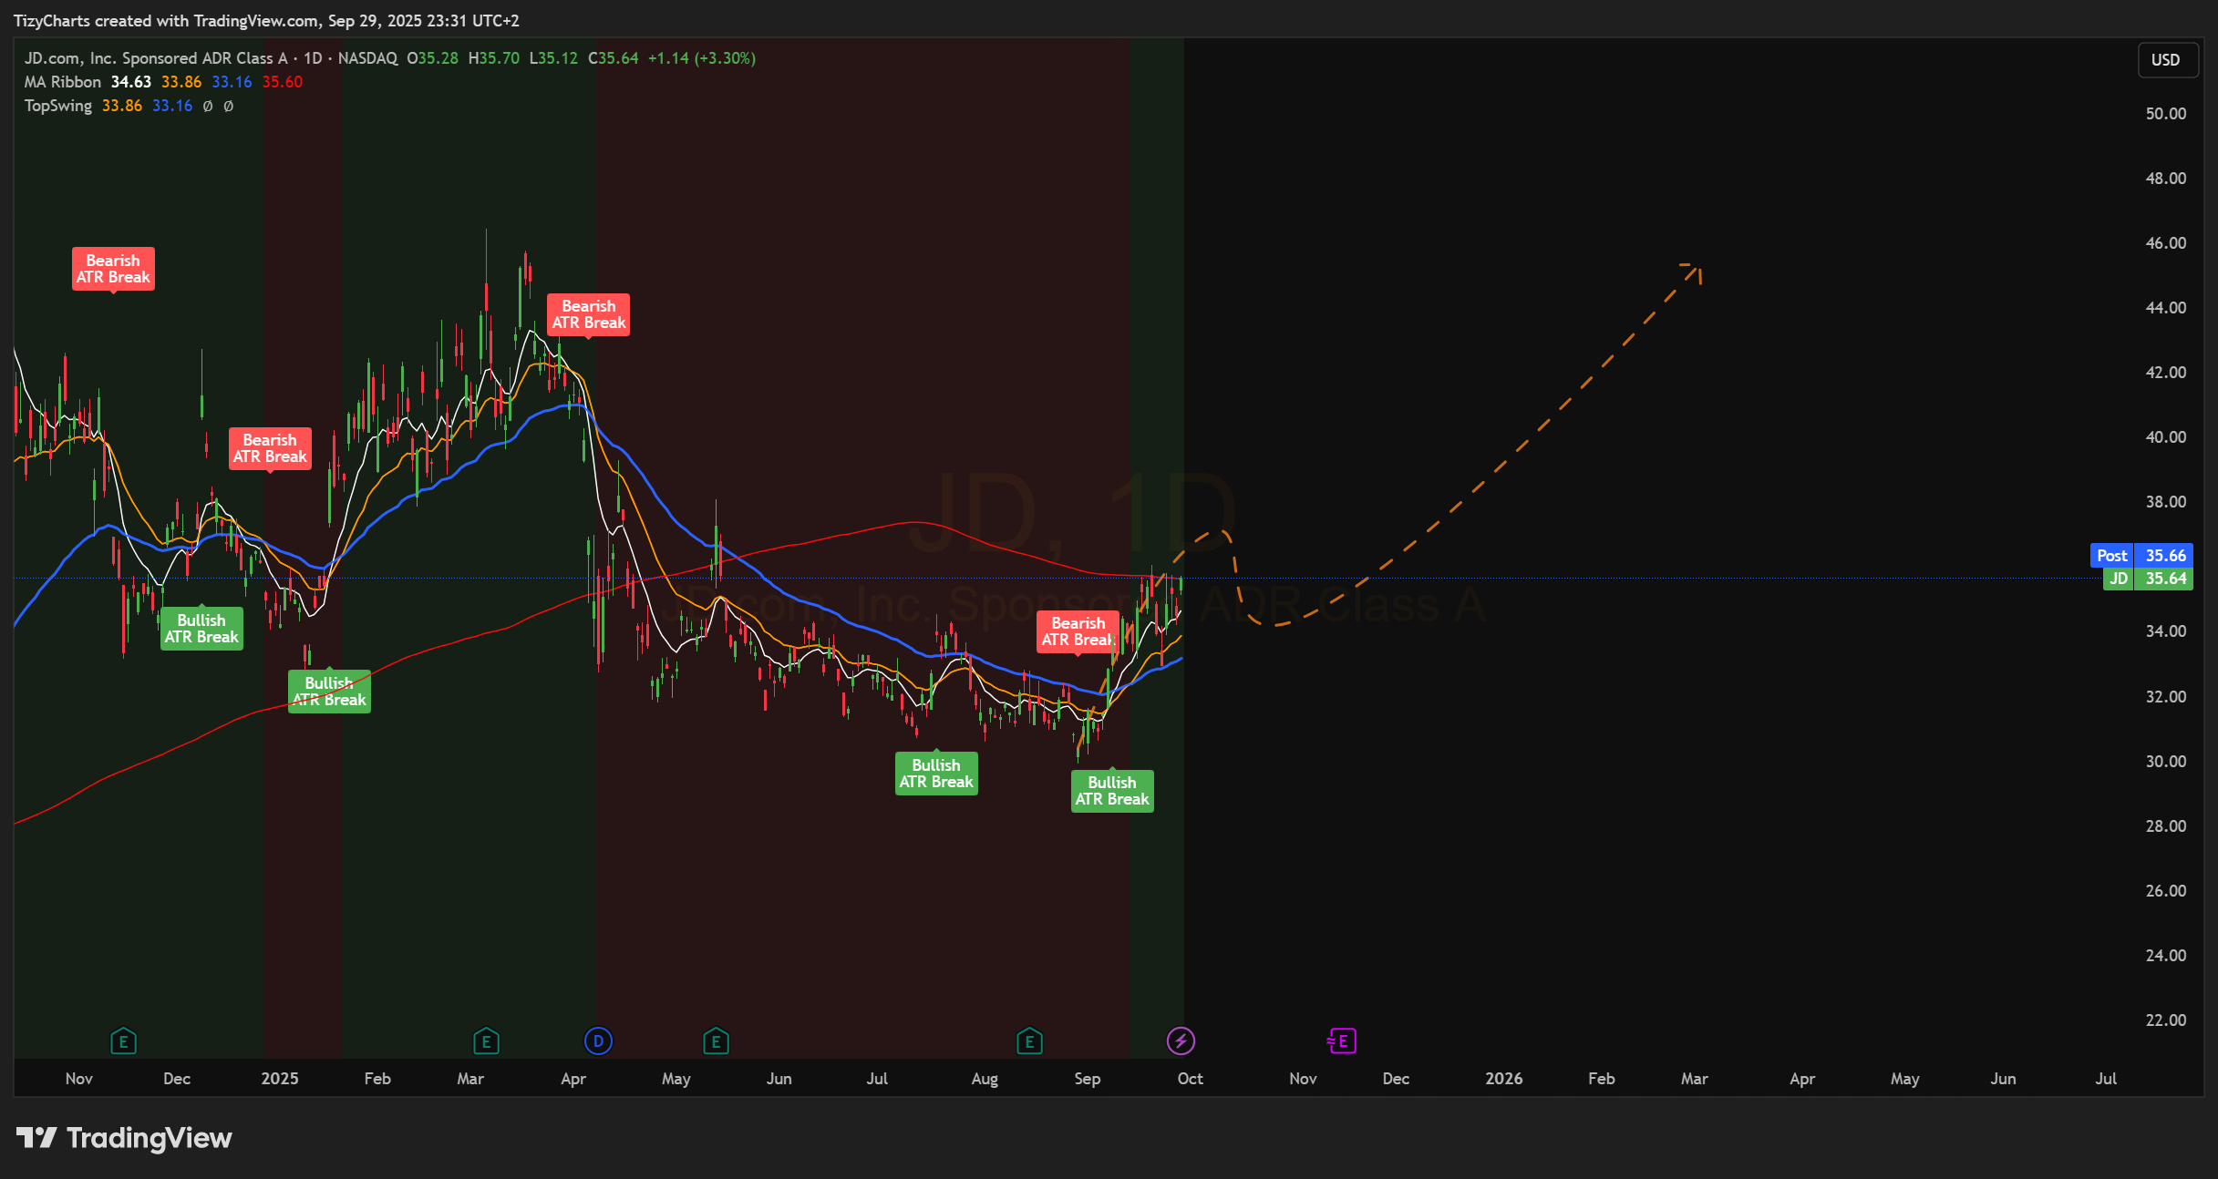The width and height of the screenshot is (2218, 1179).
Task: Select the TopSwing indicator legend
Action: click(58, 106)
